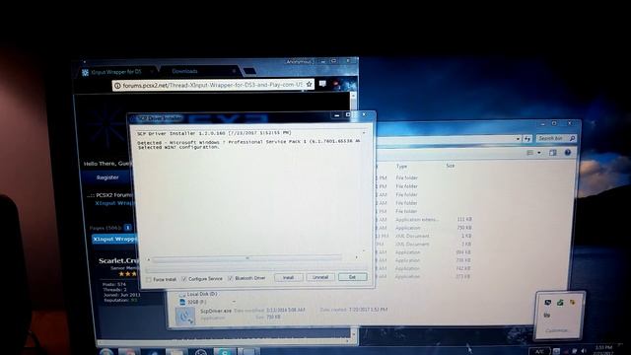The height and width of the screenshot is (355, 631).
Task: Click the A/C indicator on the taskbar
Action: click(539, 352)
